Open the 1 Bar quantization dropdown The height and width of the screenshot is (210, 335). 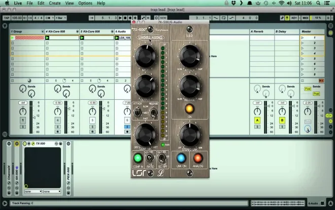pos(61,18)
